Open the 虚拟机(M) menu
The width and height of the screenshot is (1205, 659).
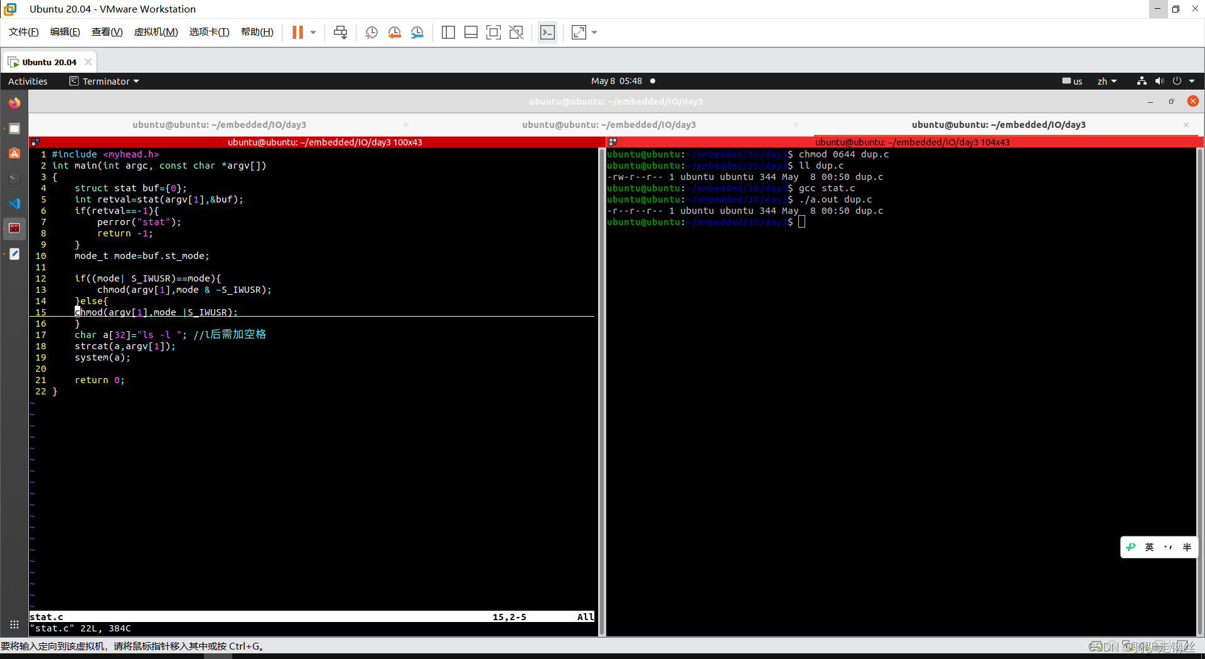click(x=156, y=32)
